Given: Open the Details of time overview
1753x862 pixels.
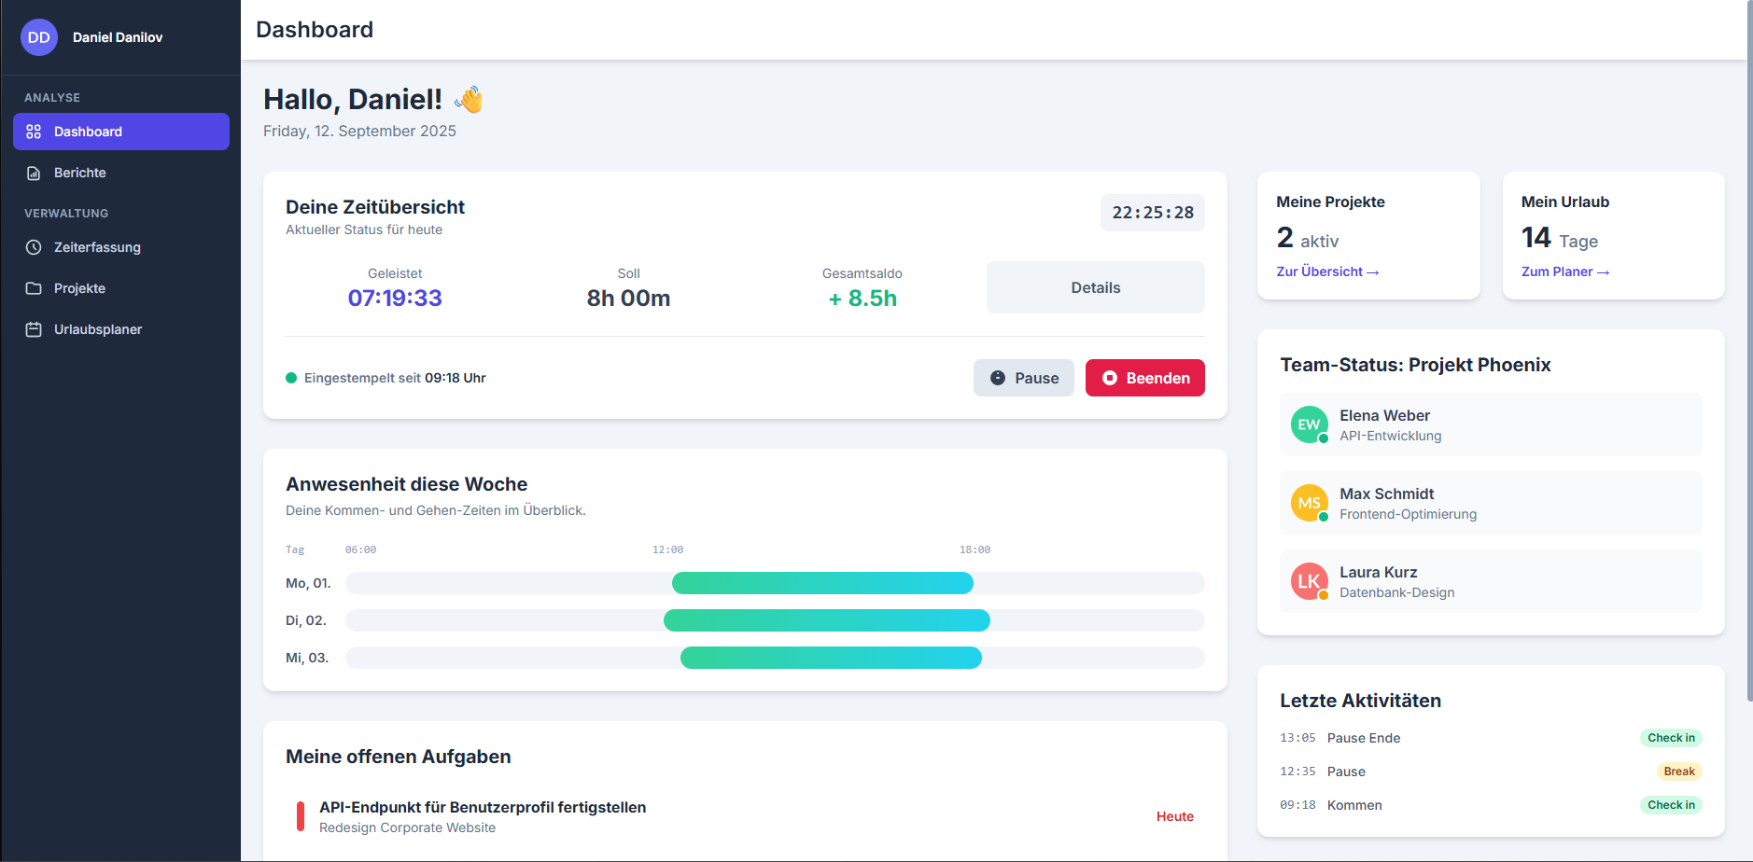Looking at the screenshot, I should 1095,287.
